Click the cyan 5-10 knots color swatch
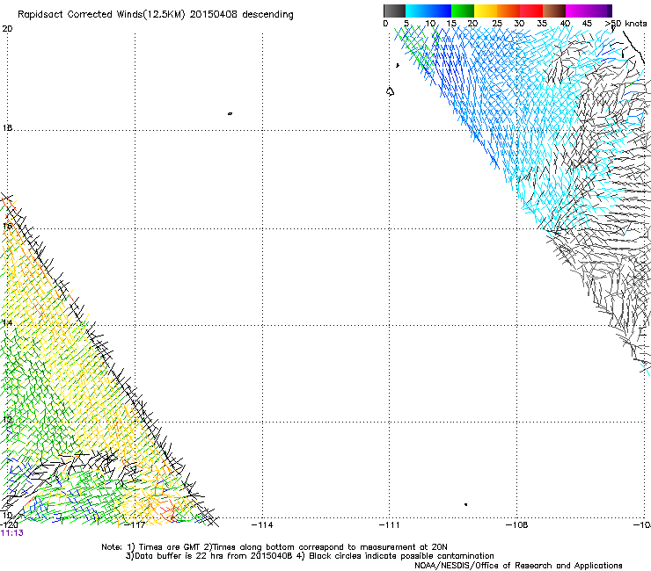Viewport: 651px width, 571px height. pos(417,11)
